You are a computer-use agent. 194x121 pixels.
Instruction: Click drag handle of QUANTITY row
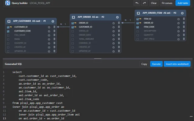coord(184,35)
